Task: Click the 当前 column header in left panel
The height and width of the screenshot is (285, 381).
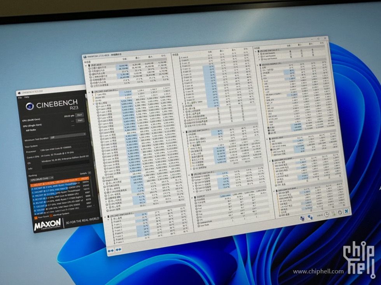Action: 124,59
